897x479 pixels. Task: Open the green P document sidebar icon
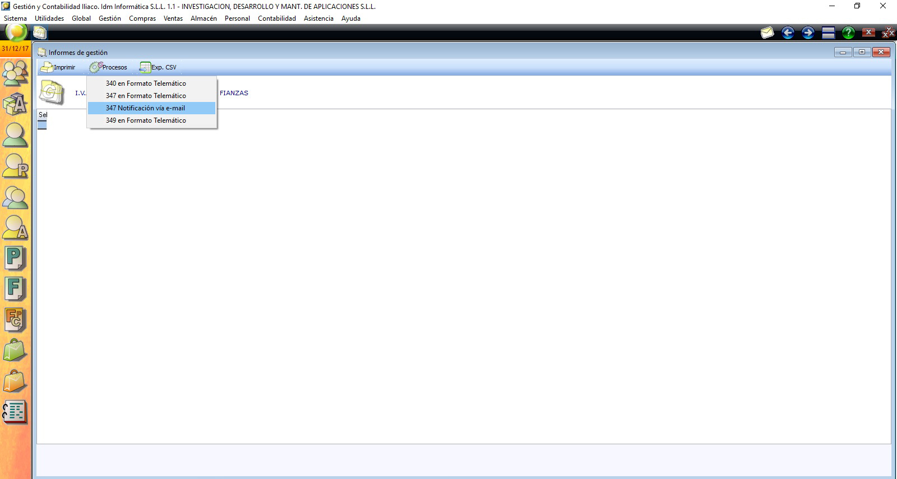[x=15, y=259]
